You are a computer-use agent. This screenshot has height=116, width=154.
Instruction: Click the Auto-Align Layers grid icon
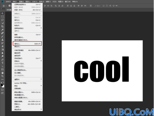coord(91,6)
